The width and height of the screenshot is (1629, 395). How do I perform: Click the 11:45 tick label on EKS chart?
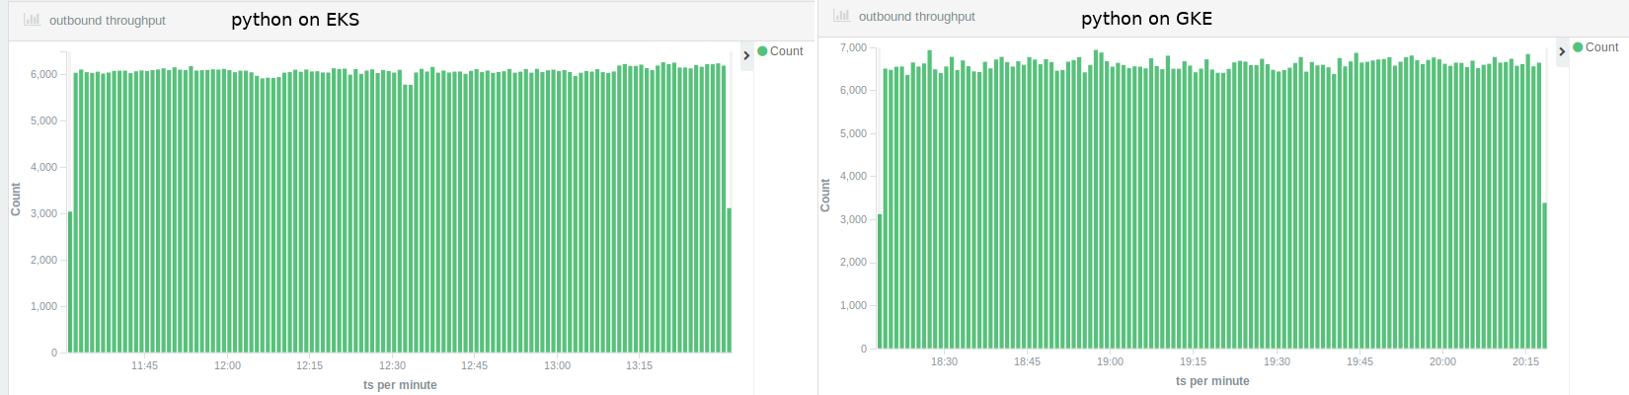(x=144, y=365)
